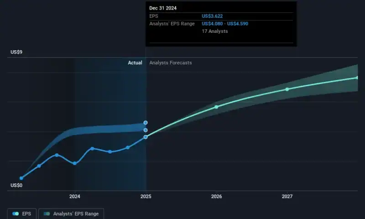Click the Analysts' EPS Range legend icon
Viewport: 365px width, 219px height.
pos(47,214)
